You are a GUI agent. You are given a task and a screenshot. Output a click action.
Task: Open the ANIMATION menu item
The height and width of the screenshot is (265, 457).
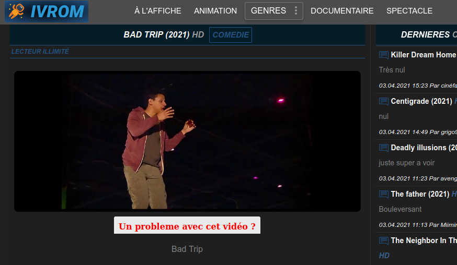pos(215,11)
